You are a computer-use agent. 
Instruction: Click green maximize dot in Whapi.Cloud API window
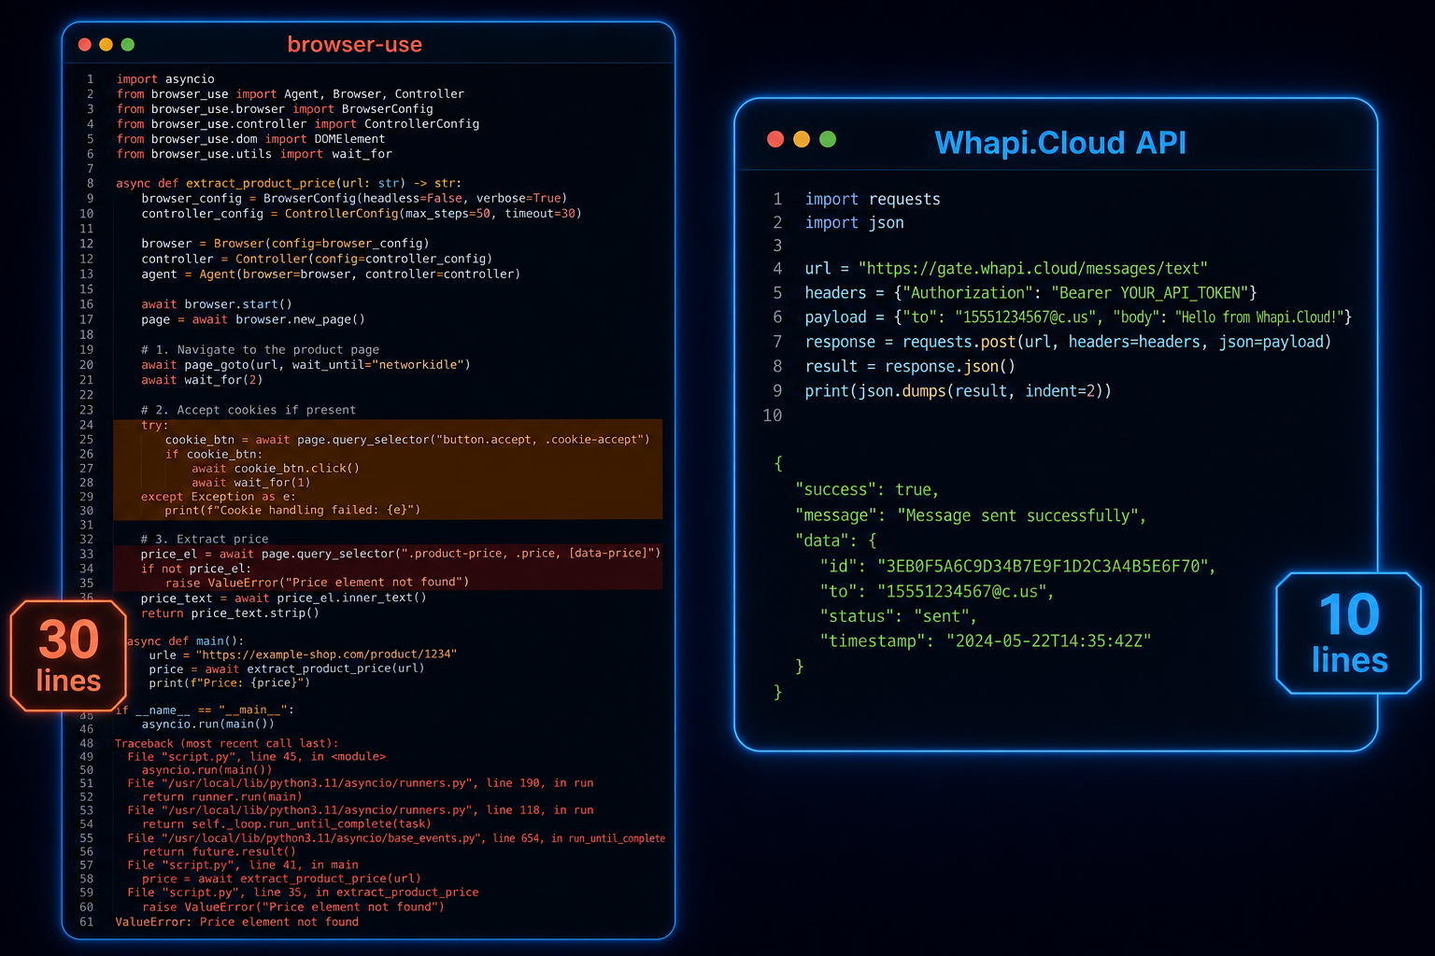(828, 139)
